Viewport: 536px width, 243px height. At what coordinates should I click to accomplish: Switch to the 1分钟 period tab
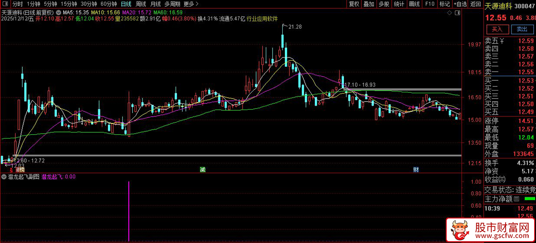pos(33,4)
